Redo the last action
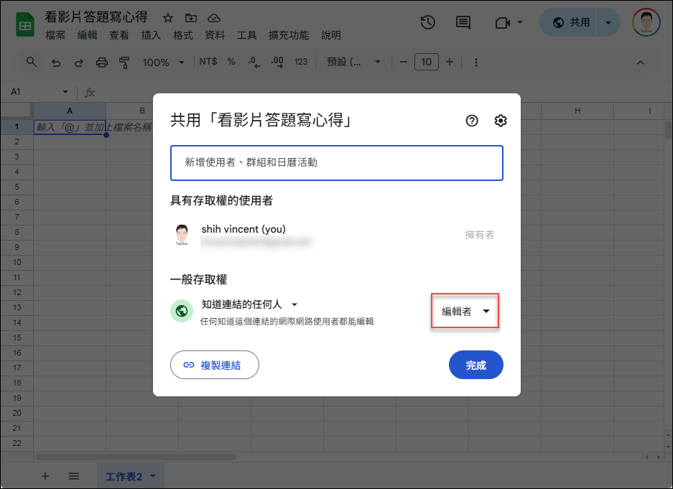 [78, 62]
